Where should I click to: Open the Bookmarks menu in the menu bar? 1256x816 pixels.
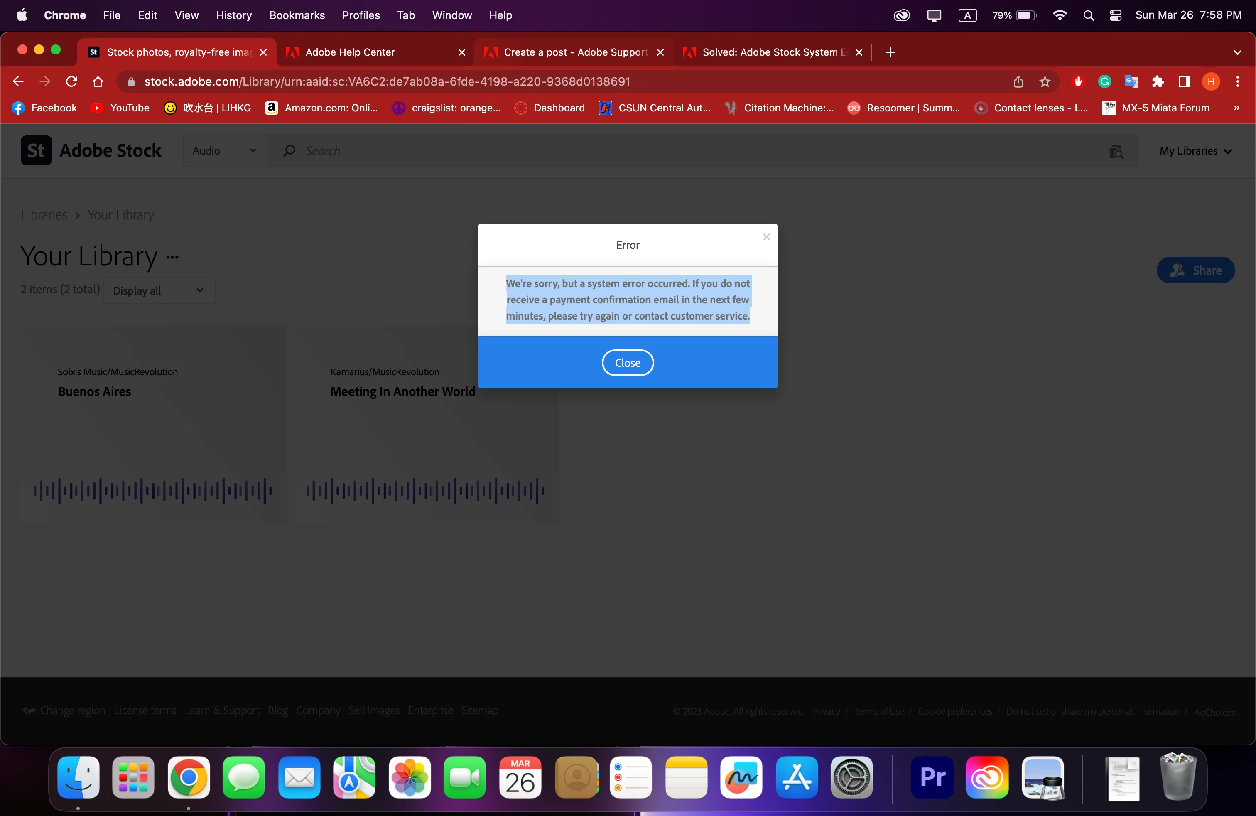point(297,15)
